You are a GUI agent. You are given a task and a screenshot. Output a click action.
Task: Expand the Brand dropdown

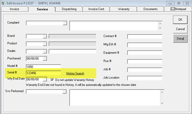[45, 36]
